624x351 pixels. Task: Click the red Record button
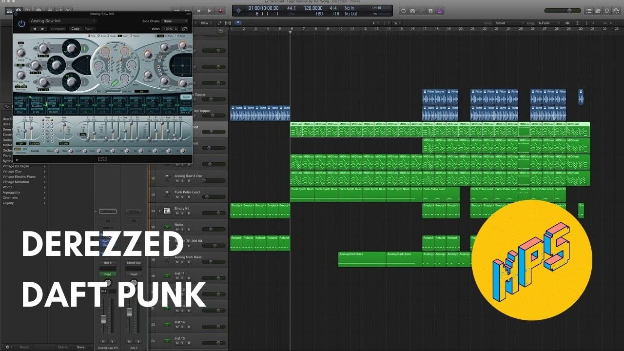[221, 10]
